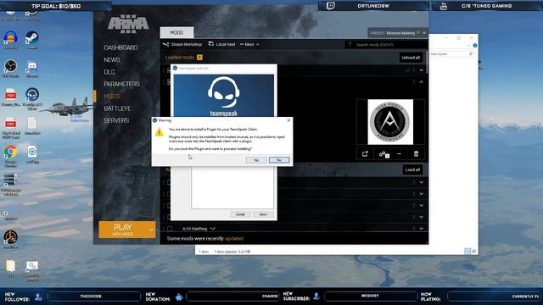
Task: Click Install in the TeamSpeak Add-On window
Action: 240,214
